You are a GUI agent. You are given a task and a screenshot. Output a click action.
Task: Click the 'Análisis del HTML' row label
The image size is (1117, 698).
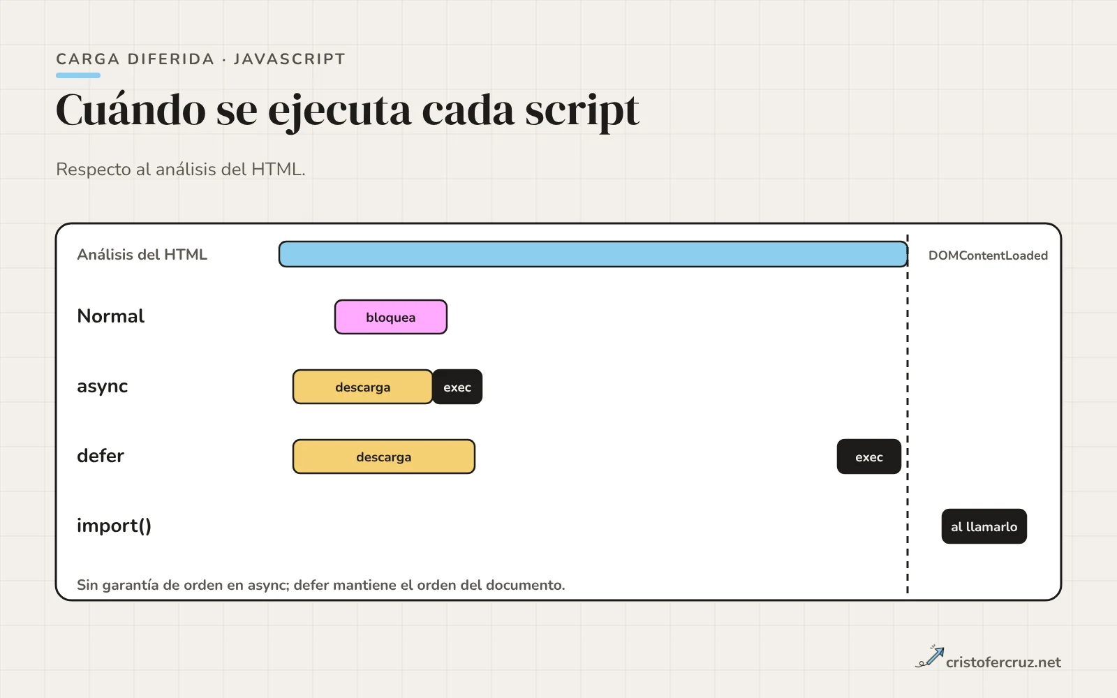(142, 255)
